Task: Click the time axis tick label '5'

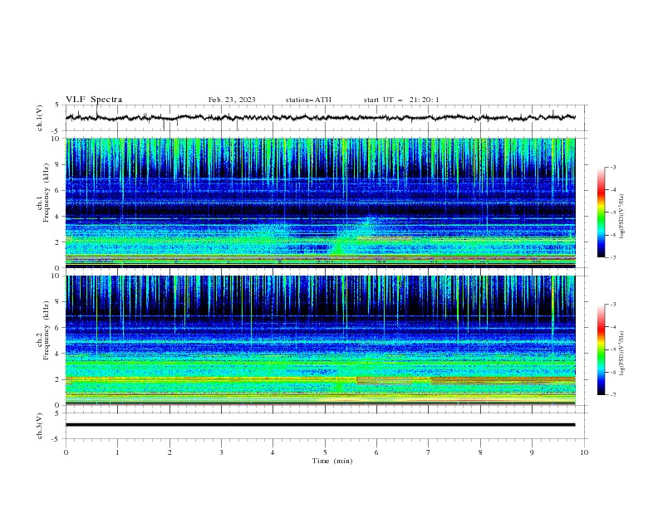Action: pos(325,452)
